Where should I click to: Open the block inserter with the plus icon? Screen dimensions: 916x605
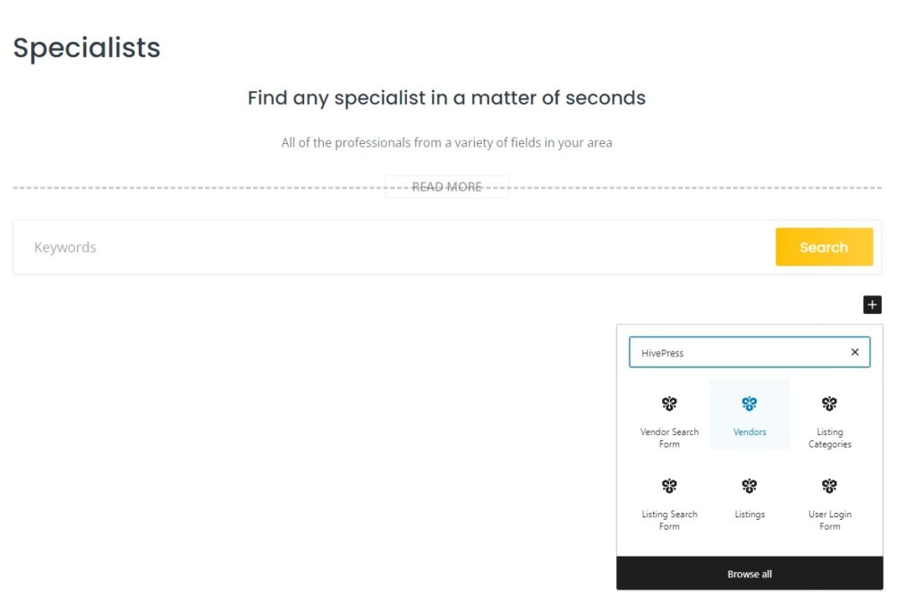point(871,305)
